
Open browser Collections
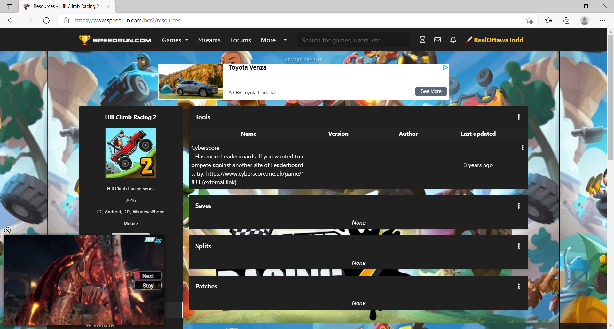566,20
